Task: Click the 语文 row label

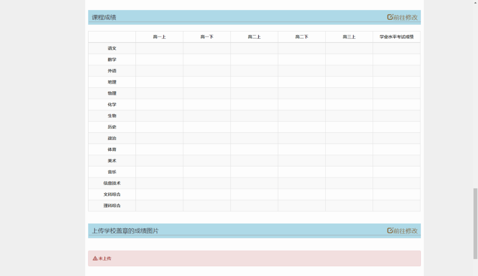Action: pos(112,48)
